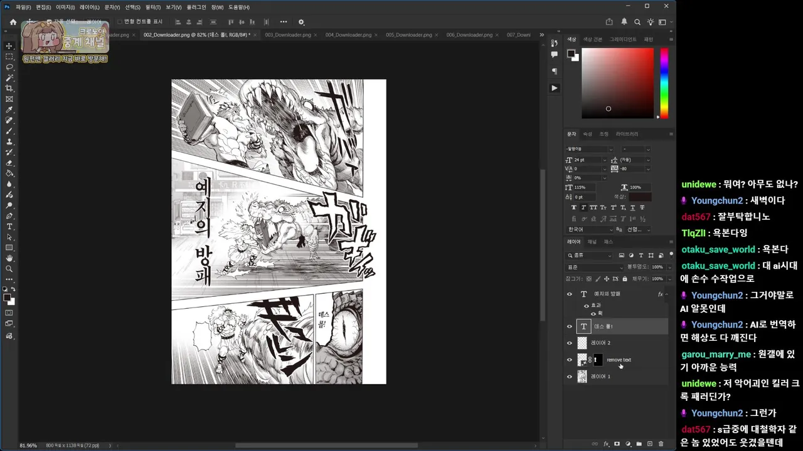
Task: Create a new layer with plus icon
Action: 650,444
